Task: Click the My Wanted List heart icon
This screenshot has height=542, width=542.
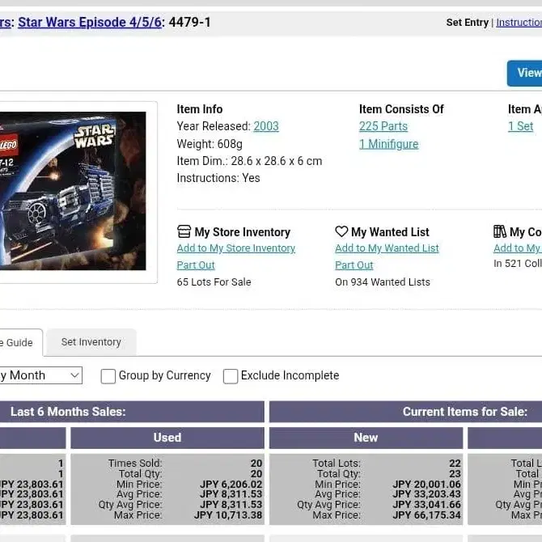Action: point(341,232)
